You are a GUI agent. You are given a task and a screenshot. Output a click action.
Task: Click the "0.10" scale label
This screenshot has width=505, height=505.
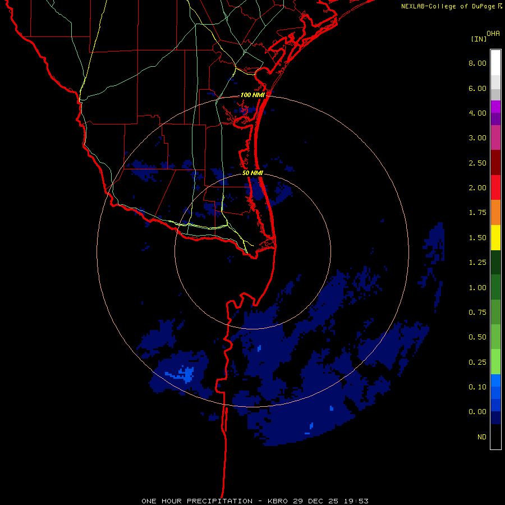pos(478,387)
